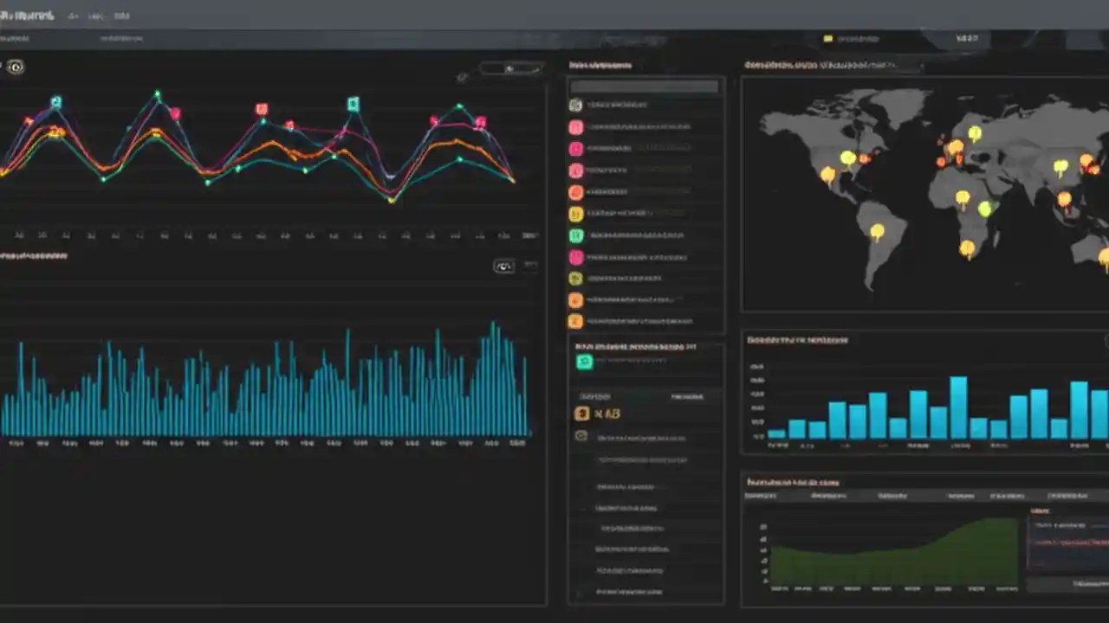Click the pink icon beside the second sidebar entry
This screenshot has width=1109, height=623.
click(576, 126)
